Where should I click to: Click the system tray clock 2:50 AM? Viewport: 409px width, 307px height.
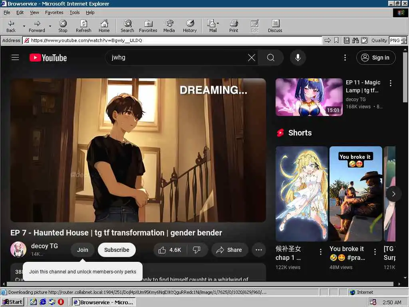392,302
